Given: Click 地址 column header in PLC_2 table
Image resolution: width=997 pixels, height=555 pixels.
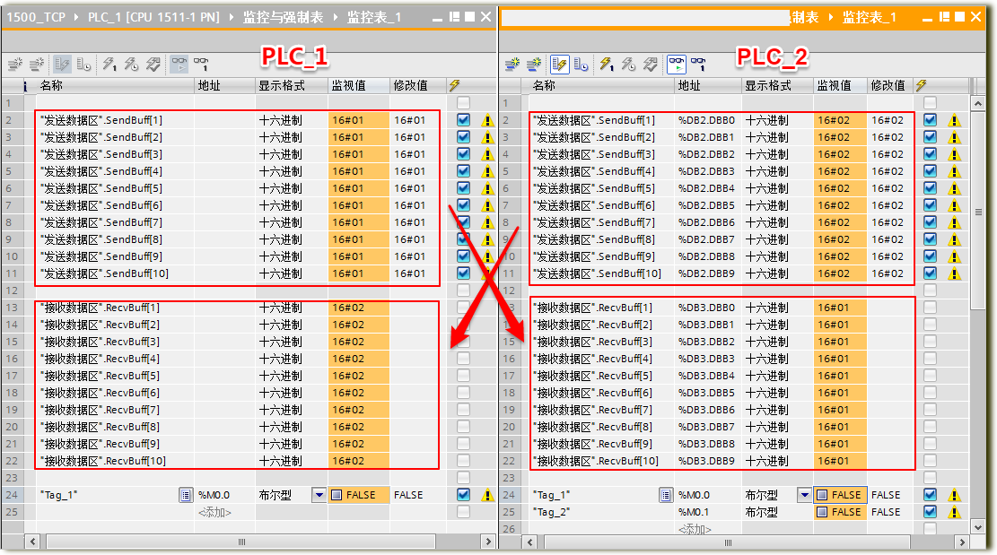Looking at the screenshot, I should tap(708, 85).
